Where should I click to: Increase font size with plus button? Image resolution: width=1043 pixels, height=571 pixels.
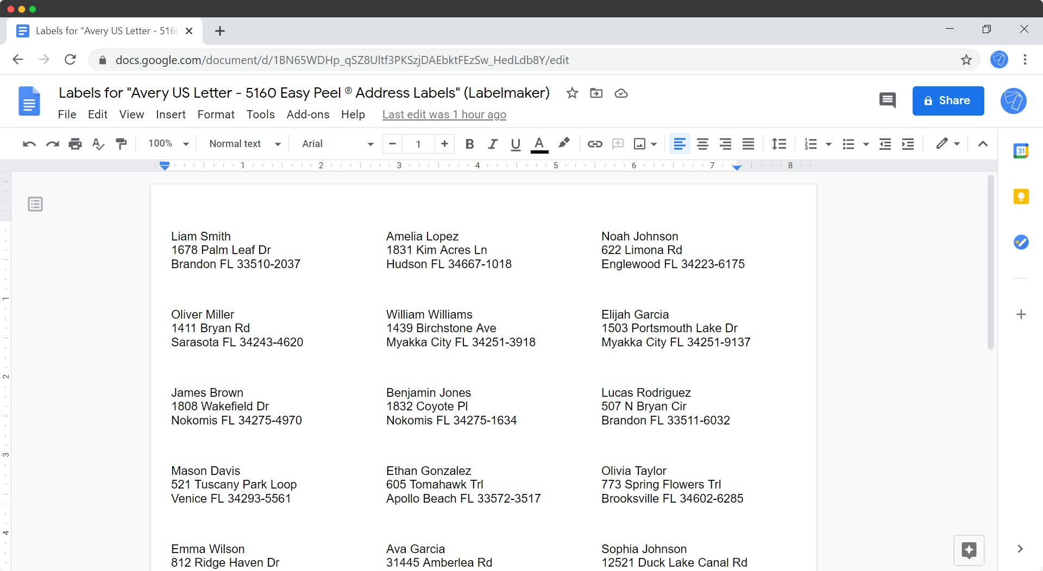444,144
